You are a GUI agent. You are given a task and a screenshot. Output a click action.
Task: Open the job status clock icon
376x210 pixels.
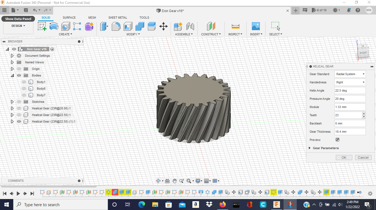click(335, 10)
